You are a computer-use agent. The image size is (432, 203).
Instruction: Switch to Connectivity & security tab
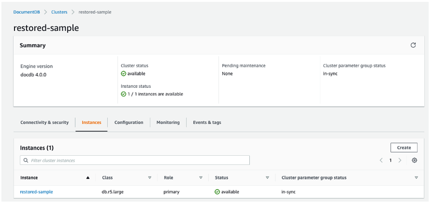(44, 122)
